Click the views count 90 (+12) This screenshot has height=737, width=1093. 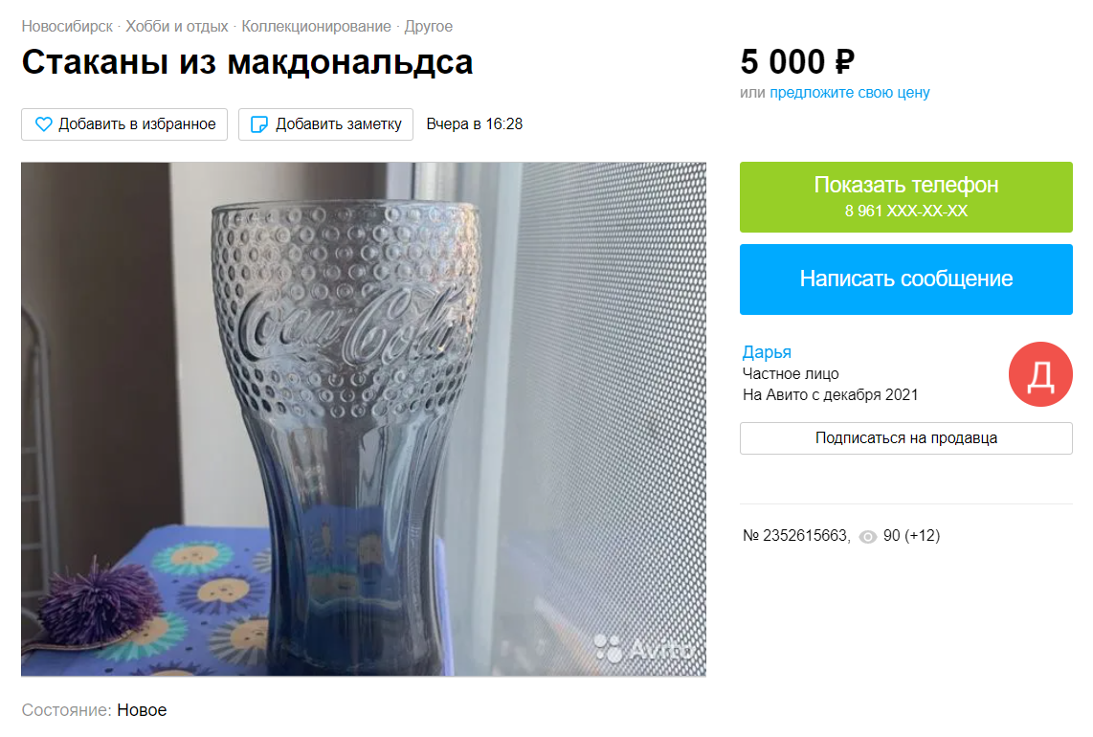(x=911, y=535)
